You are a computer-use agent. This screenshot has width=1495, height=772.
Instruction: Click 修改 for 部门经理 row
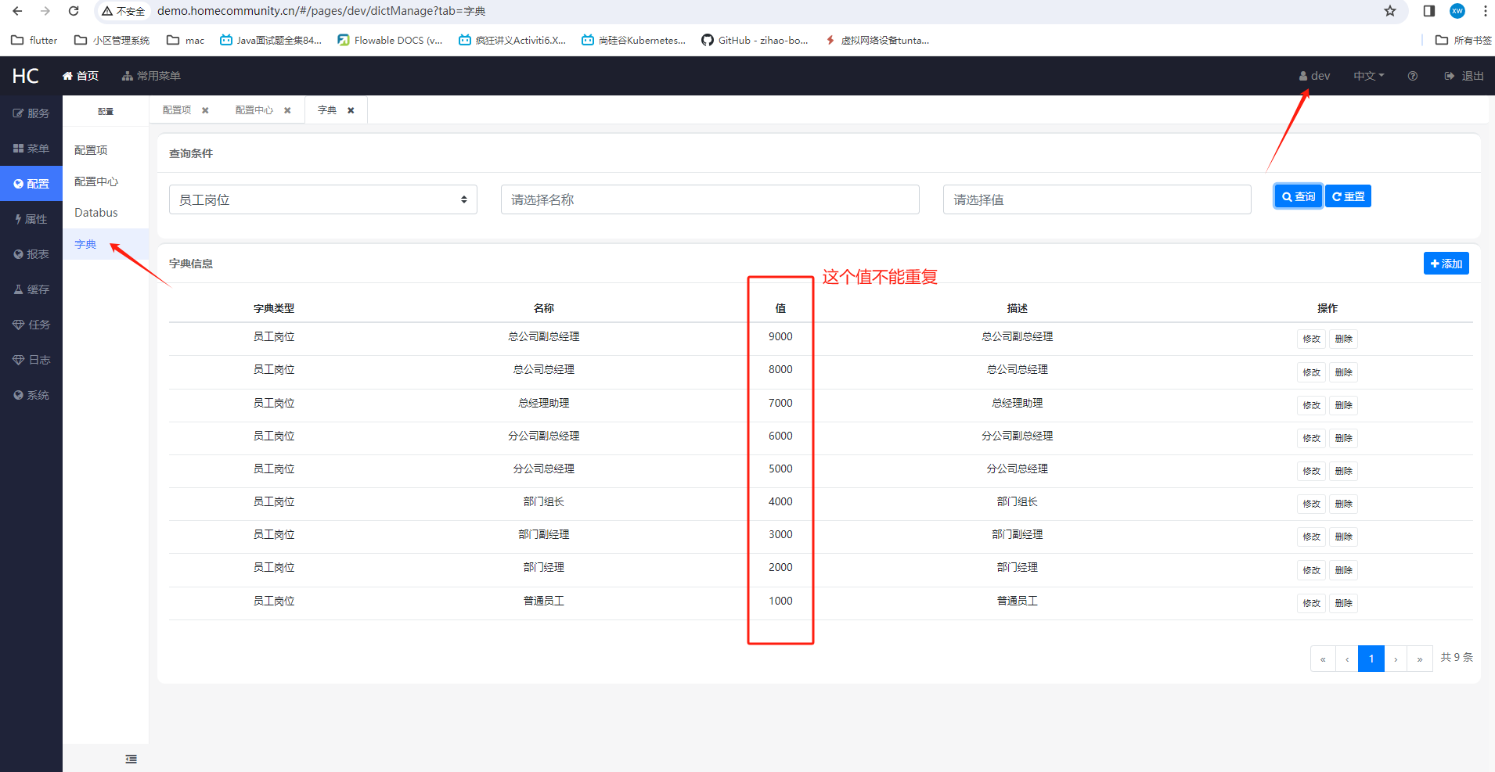point(1311,570)
